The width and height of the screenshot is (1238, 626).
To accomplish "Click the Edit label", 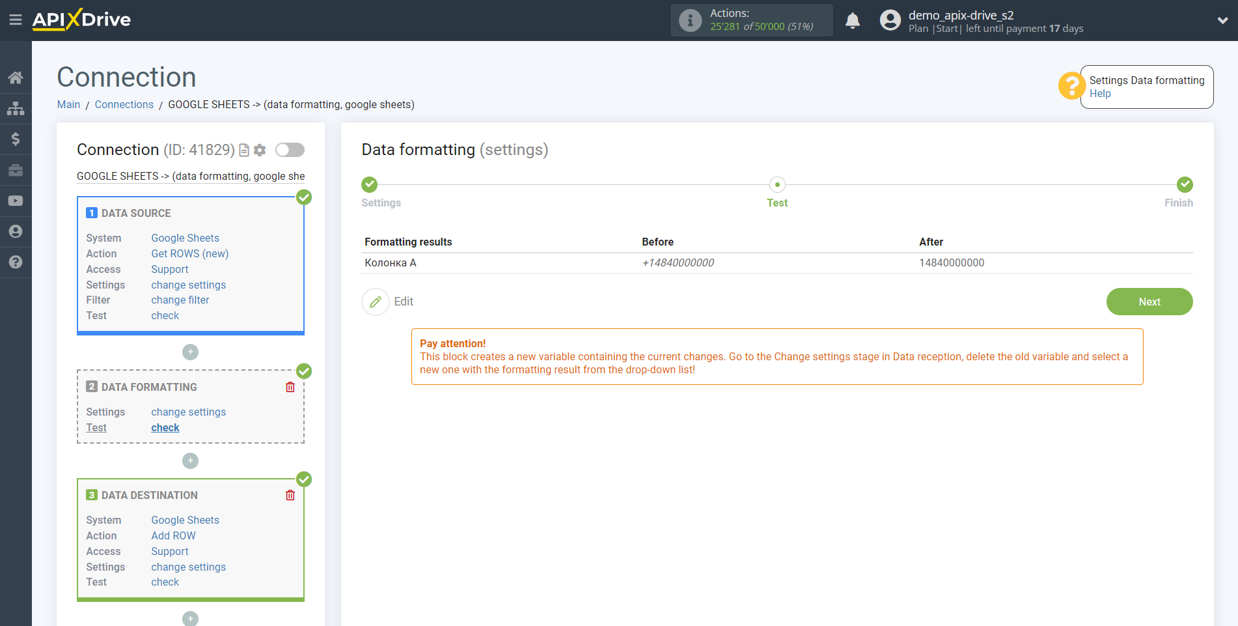I will point(404,302).
